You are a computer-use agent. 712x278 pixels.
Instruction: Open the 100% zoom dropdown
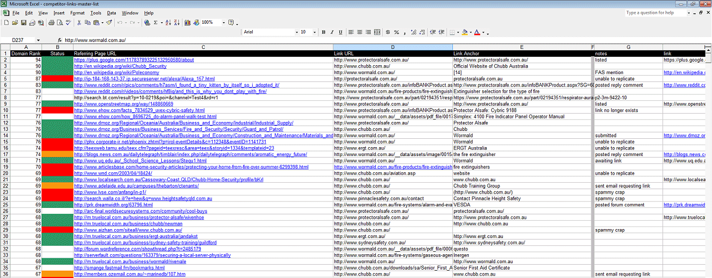pyautogui.click(x=223, y=22)
